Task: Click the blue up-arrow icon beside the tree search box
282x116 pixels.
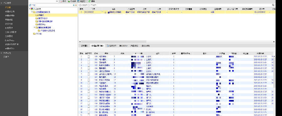Action: click(x=74, y=5)
